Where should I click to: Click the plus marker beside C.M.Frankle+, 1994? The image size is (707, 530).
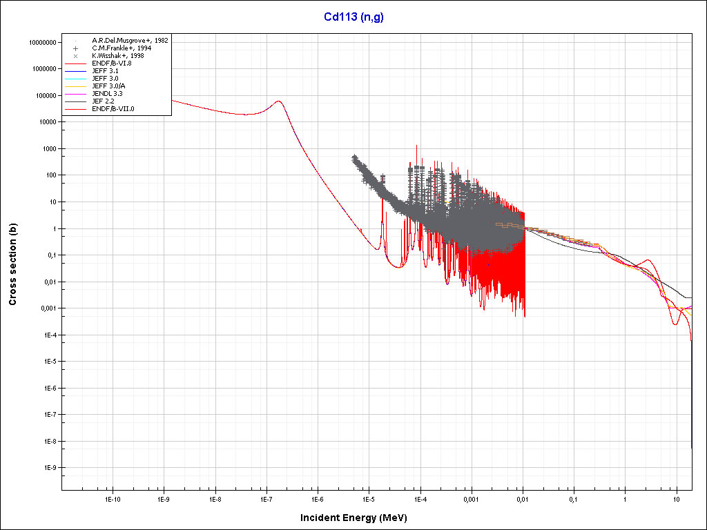coord(75,48)
